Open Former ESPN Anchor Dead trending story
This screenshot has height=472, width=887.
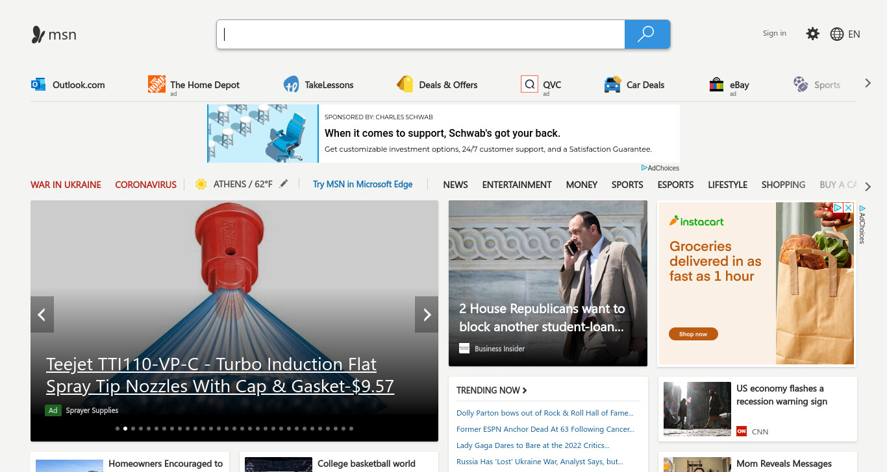[x=545, y=429]
